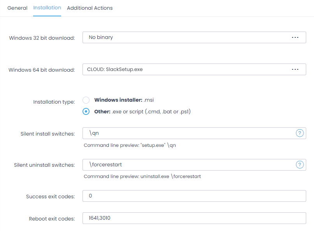Select the Installation tab
This screenshot has width=314, height=231.
pos(47,7)
